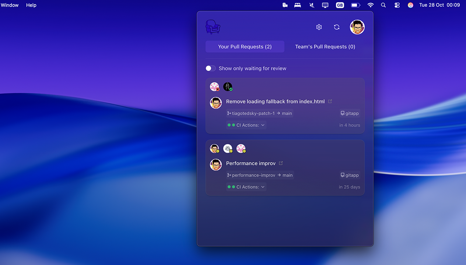Open the Help menu in the menu bar
The image size is (466, 265).
[31, 5]
